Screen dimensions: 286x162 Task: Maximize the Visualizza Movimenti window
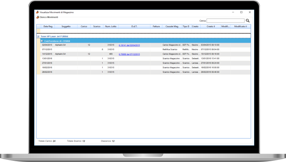241,12
